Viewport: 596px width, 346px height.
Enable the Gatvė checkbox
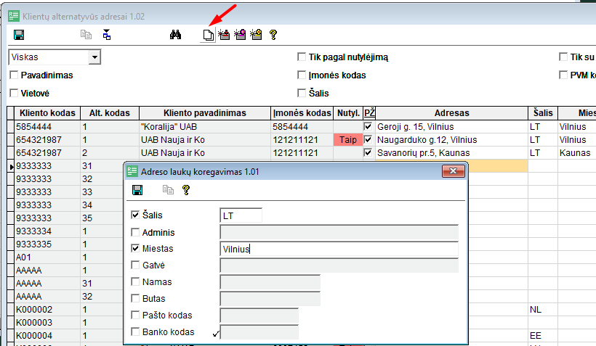135,265
